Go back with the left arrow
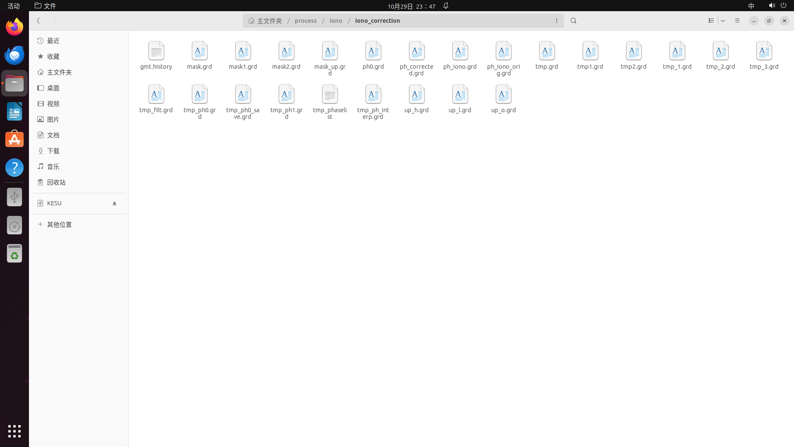794x447 pixels. click(x=38, y=21)
